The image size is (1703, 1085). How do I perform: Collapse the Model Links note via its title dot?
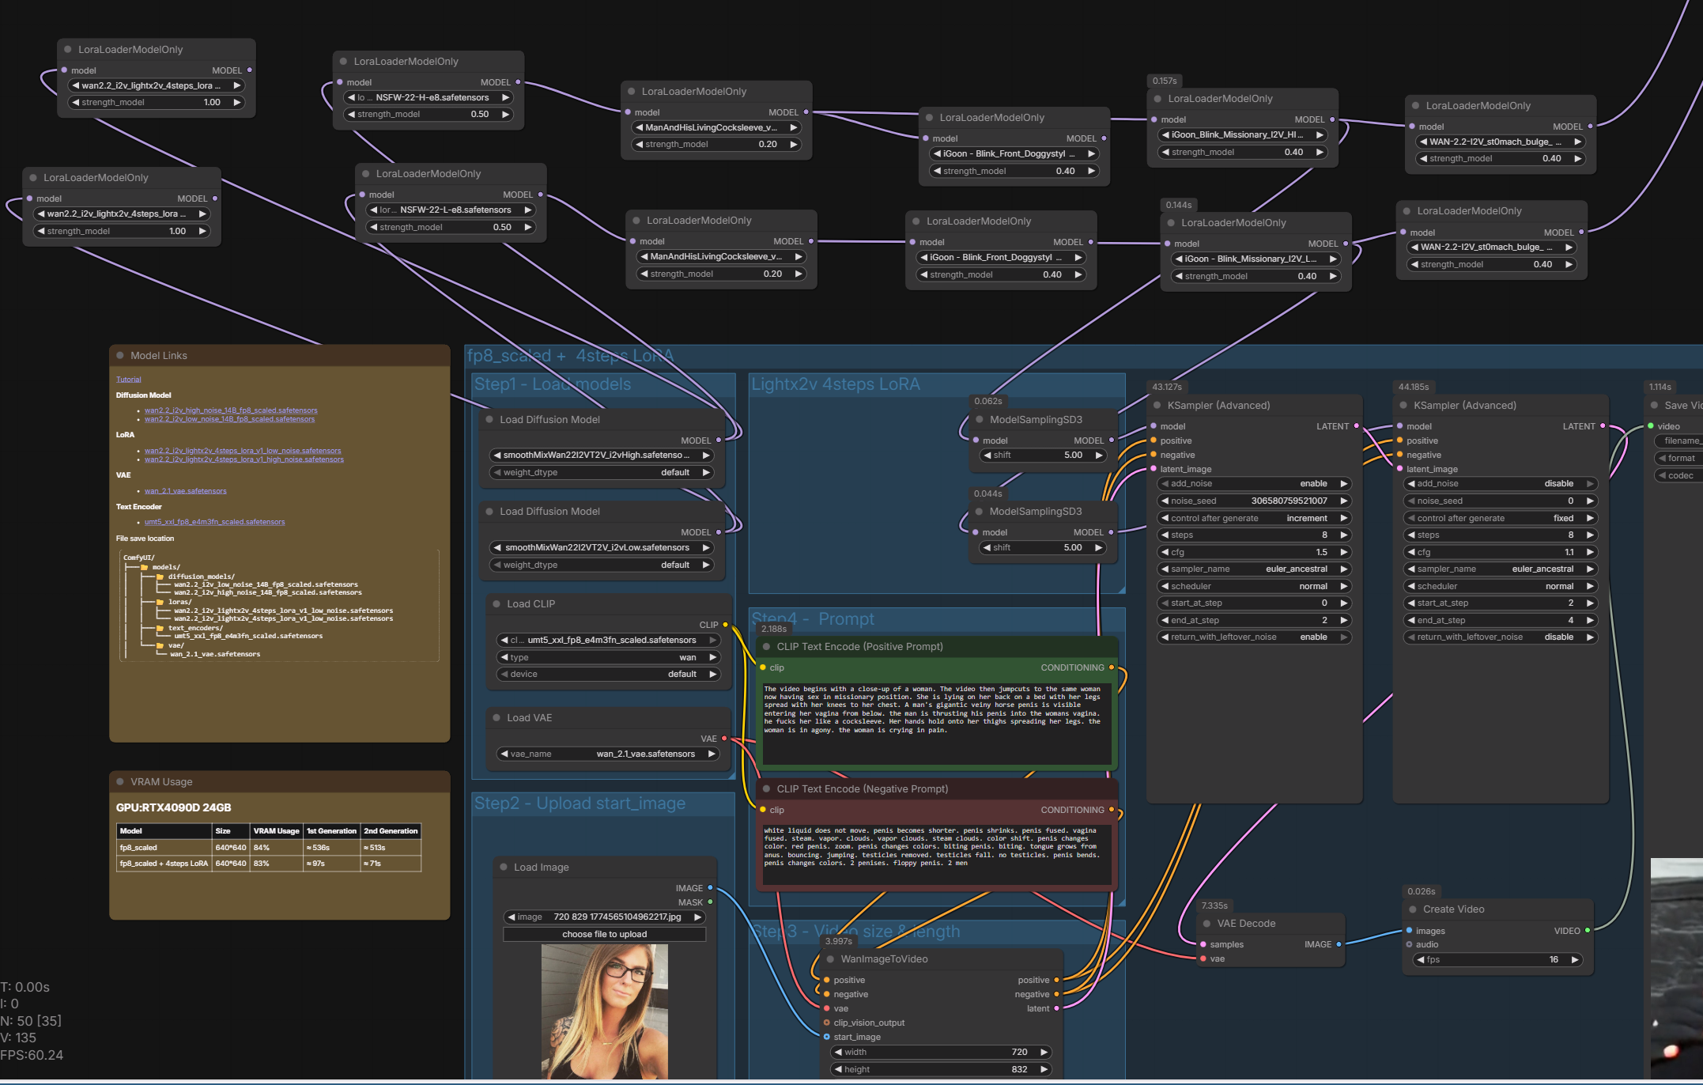point(120,356)
